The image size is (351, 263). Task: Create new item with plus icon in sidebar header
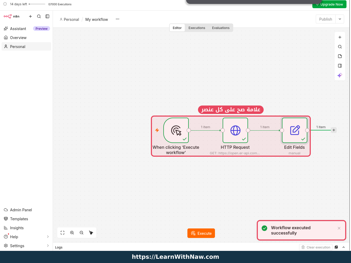point(30,16)
